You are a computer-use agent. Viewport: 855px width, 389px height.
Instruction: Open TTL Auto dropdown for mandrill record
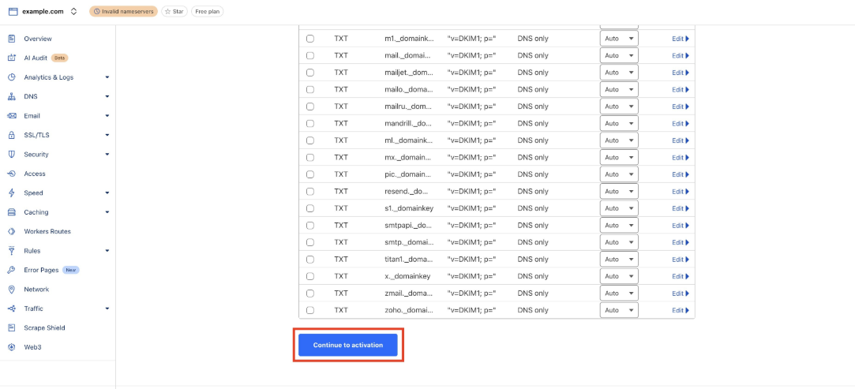(619, 123)
